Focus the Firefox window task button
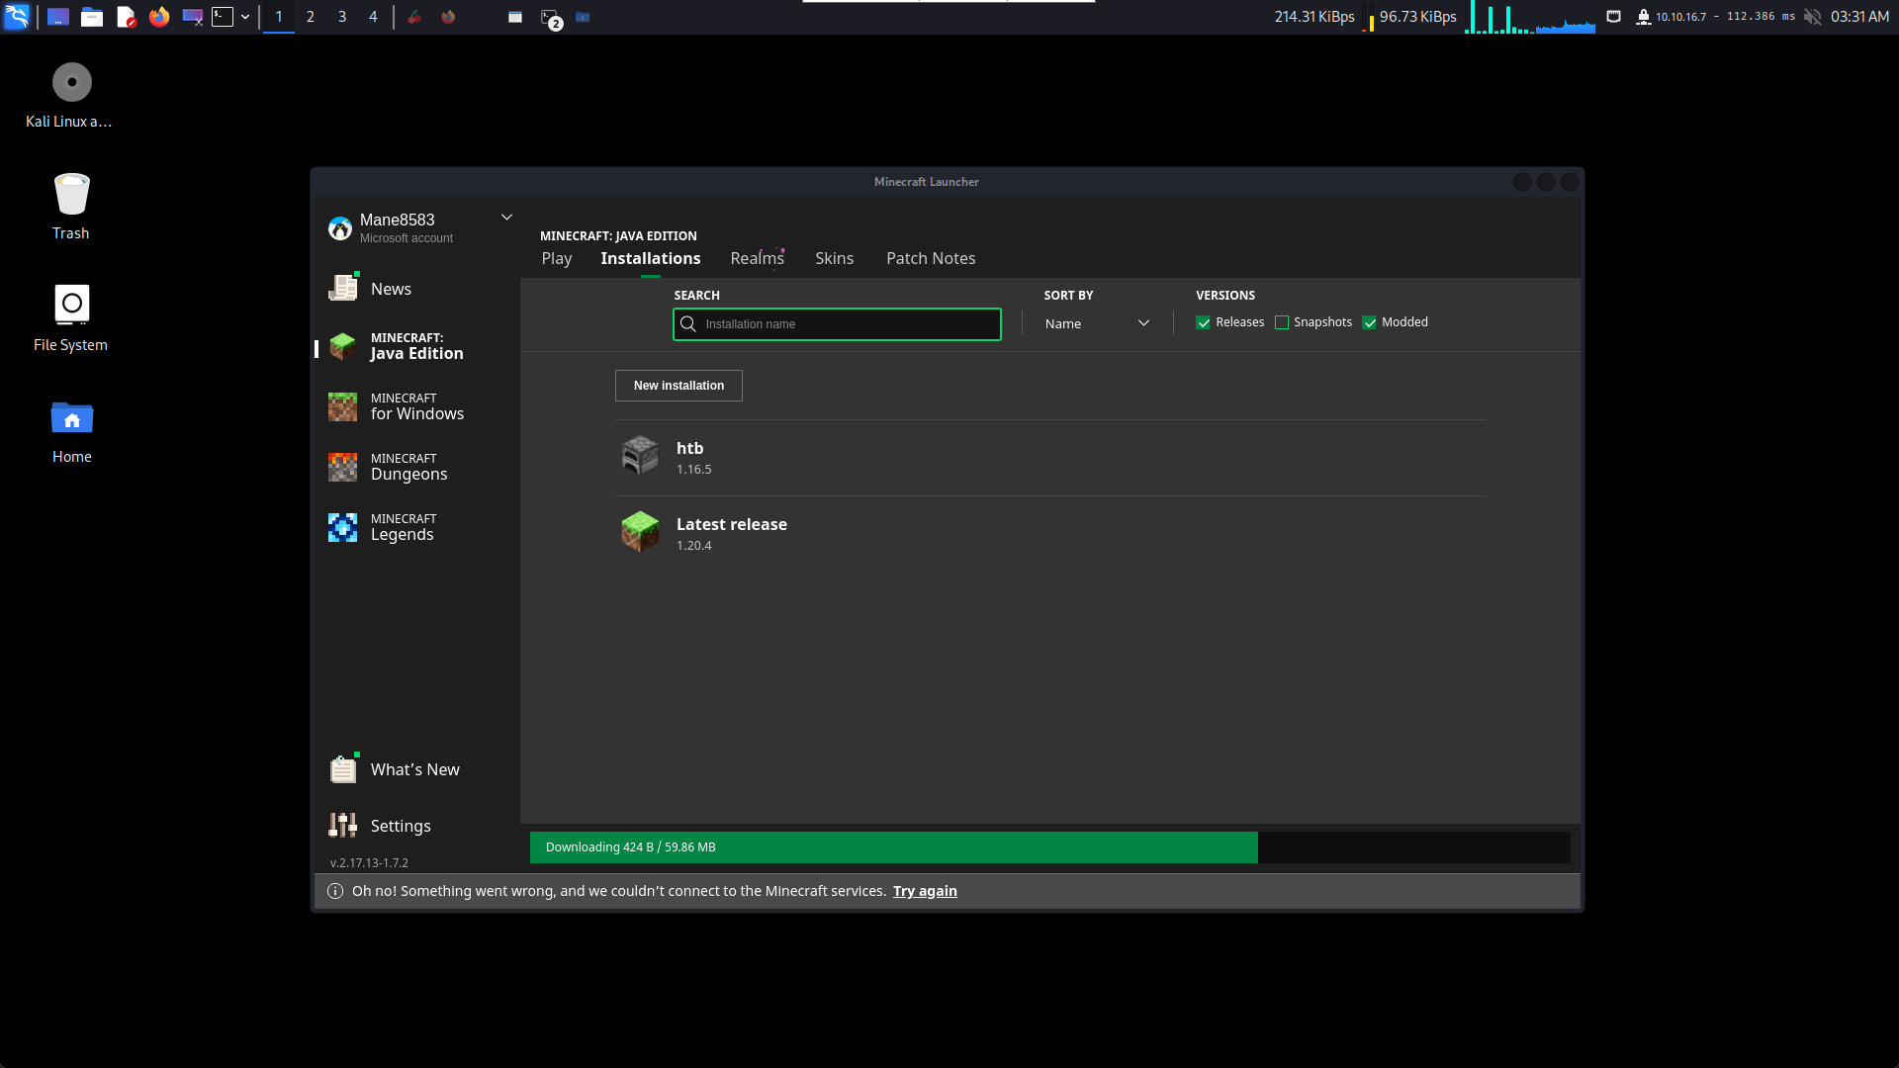This screenshot has width=1899, height=1068. (448, 17)
